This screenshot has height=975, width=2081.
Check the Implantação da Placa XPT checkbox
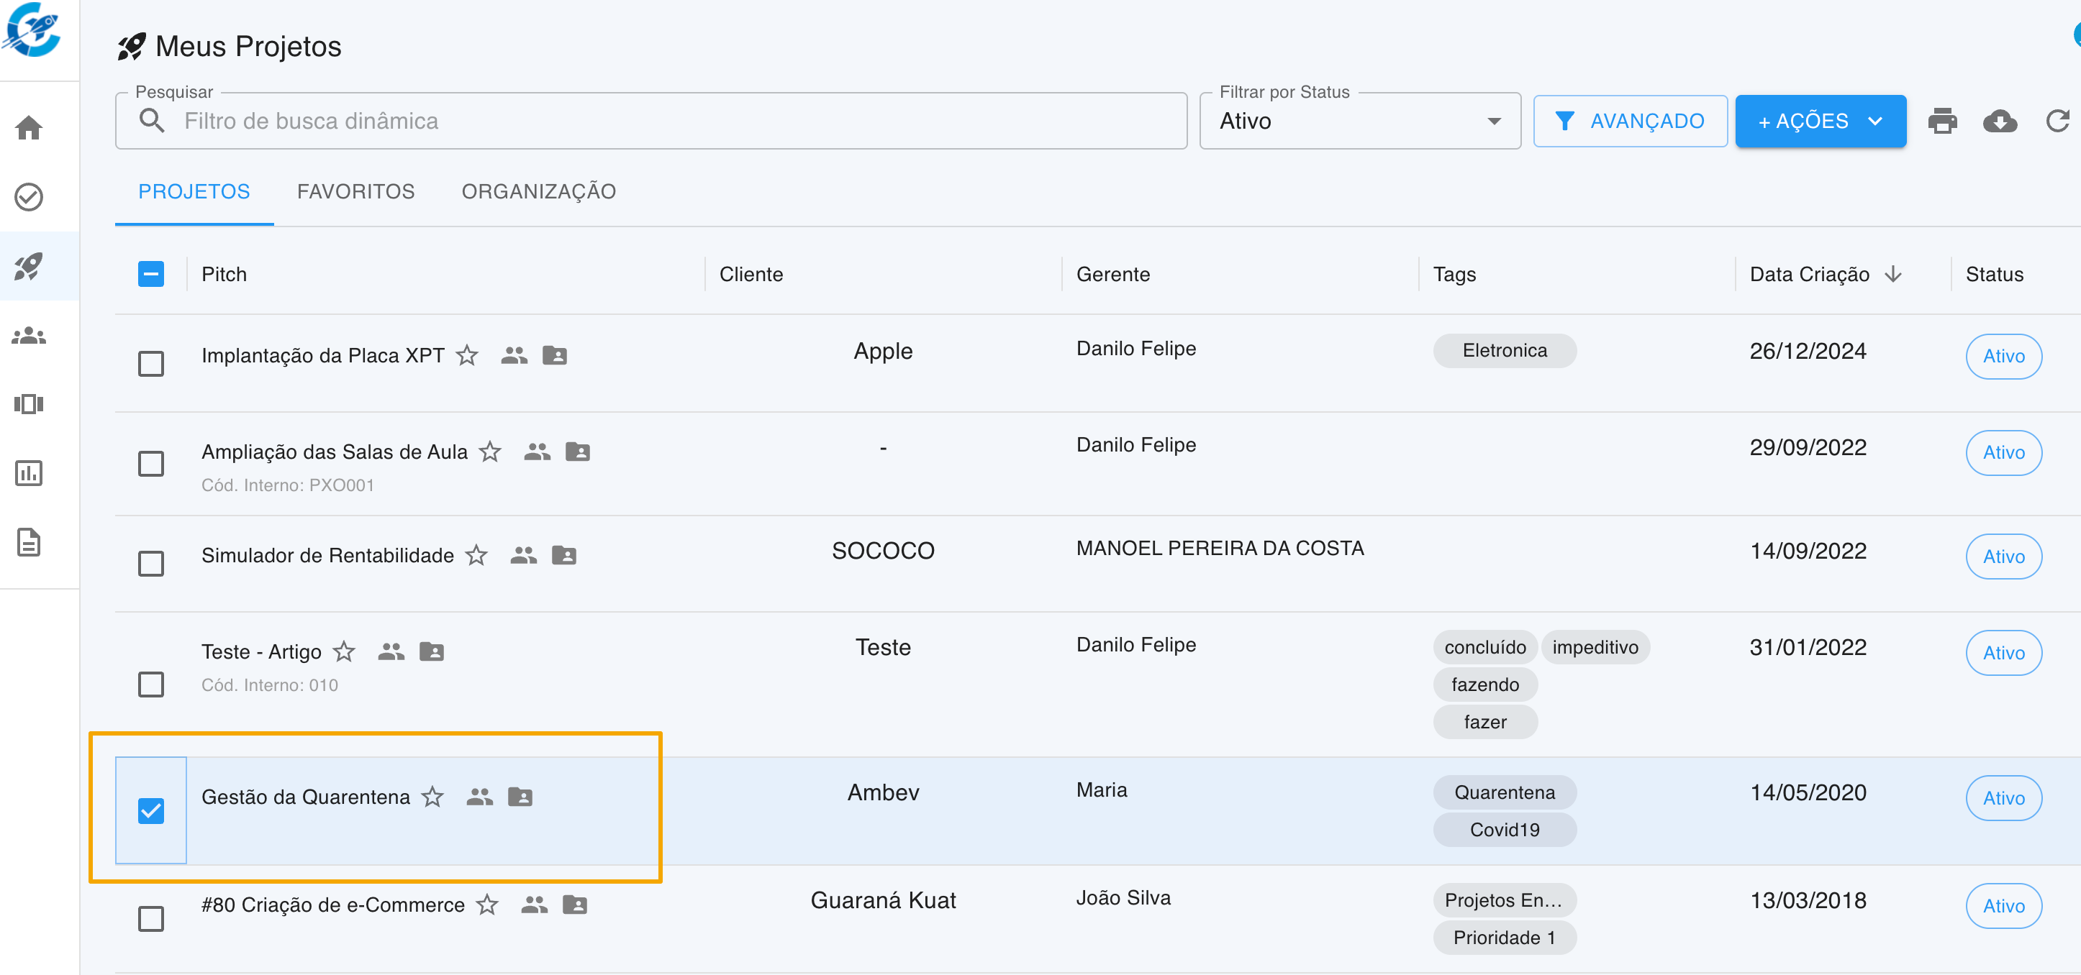tap(151, 363)
